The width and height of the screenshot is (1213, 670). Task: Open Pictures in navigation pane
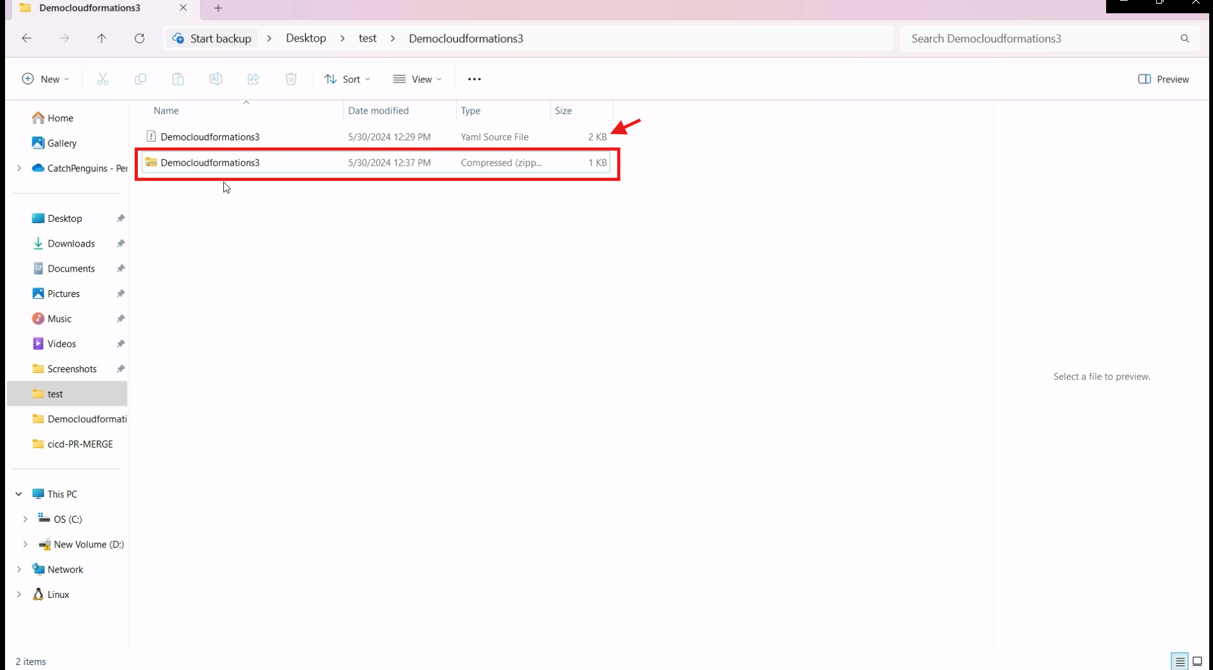click(x=56, y=293)
